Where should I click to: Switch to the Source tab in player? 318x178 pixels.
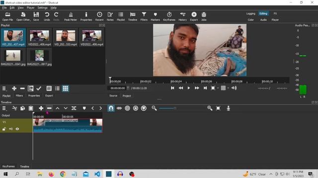click(113, 95)
